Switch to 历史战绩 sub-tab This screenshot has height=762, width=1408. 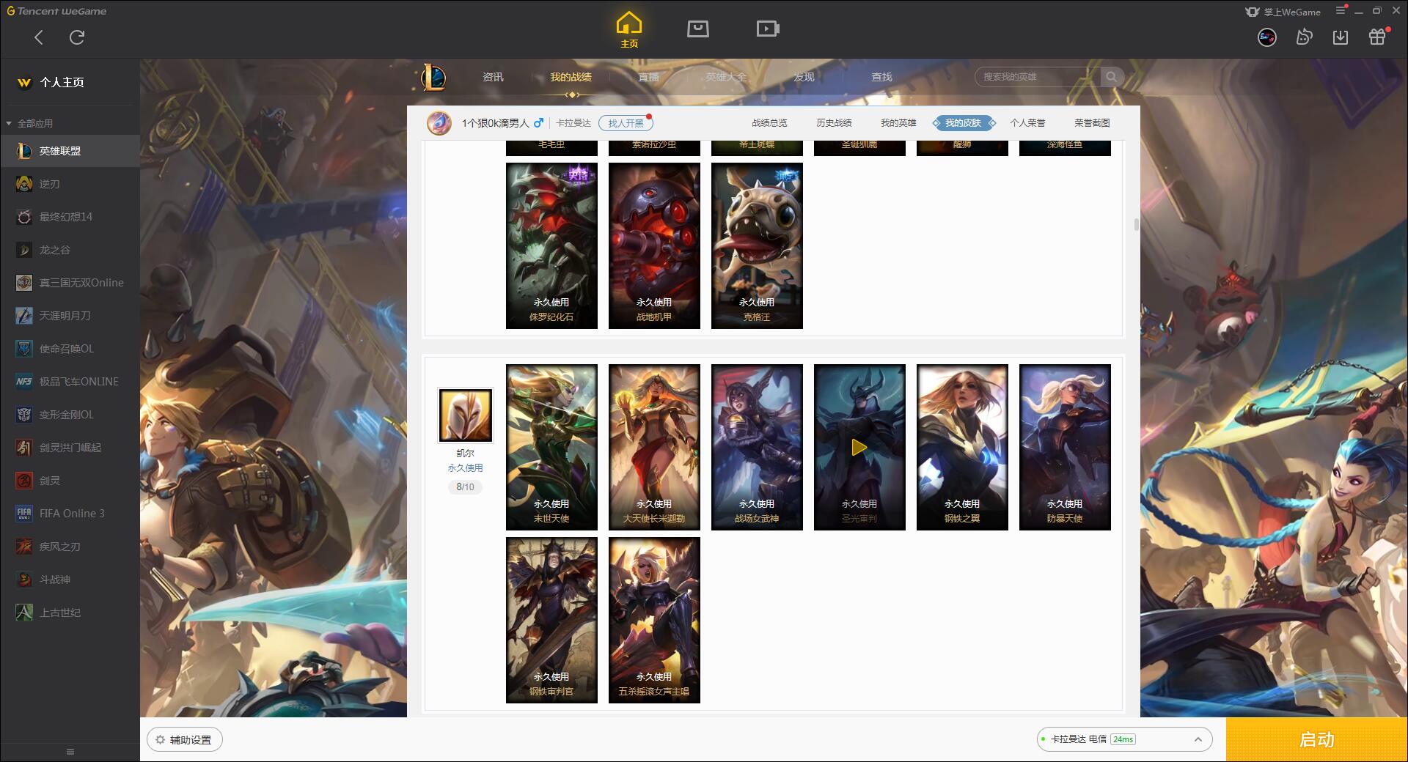tap(834, 123)
